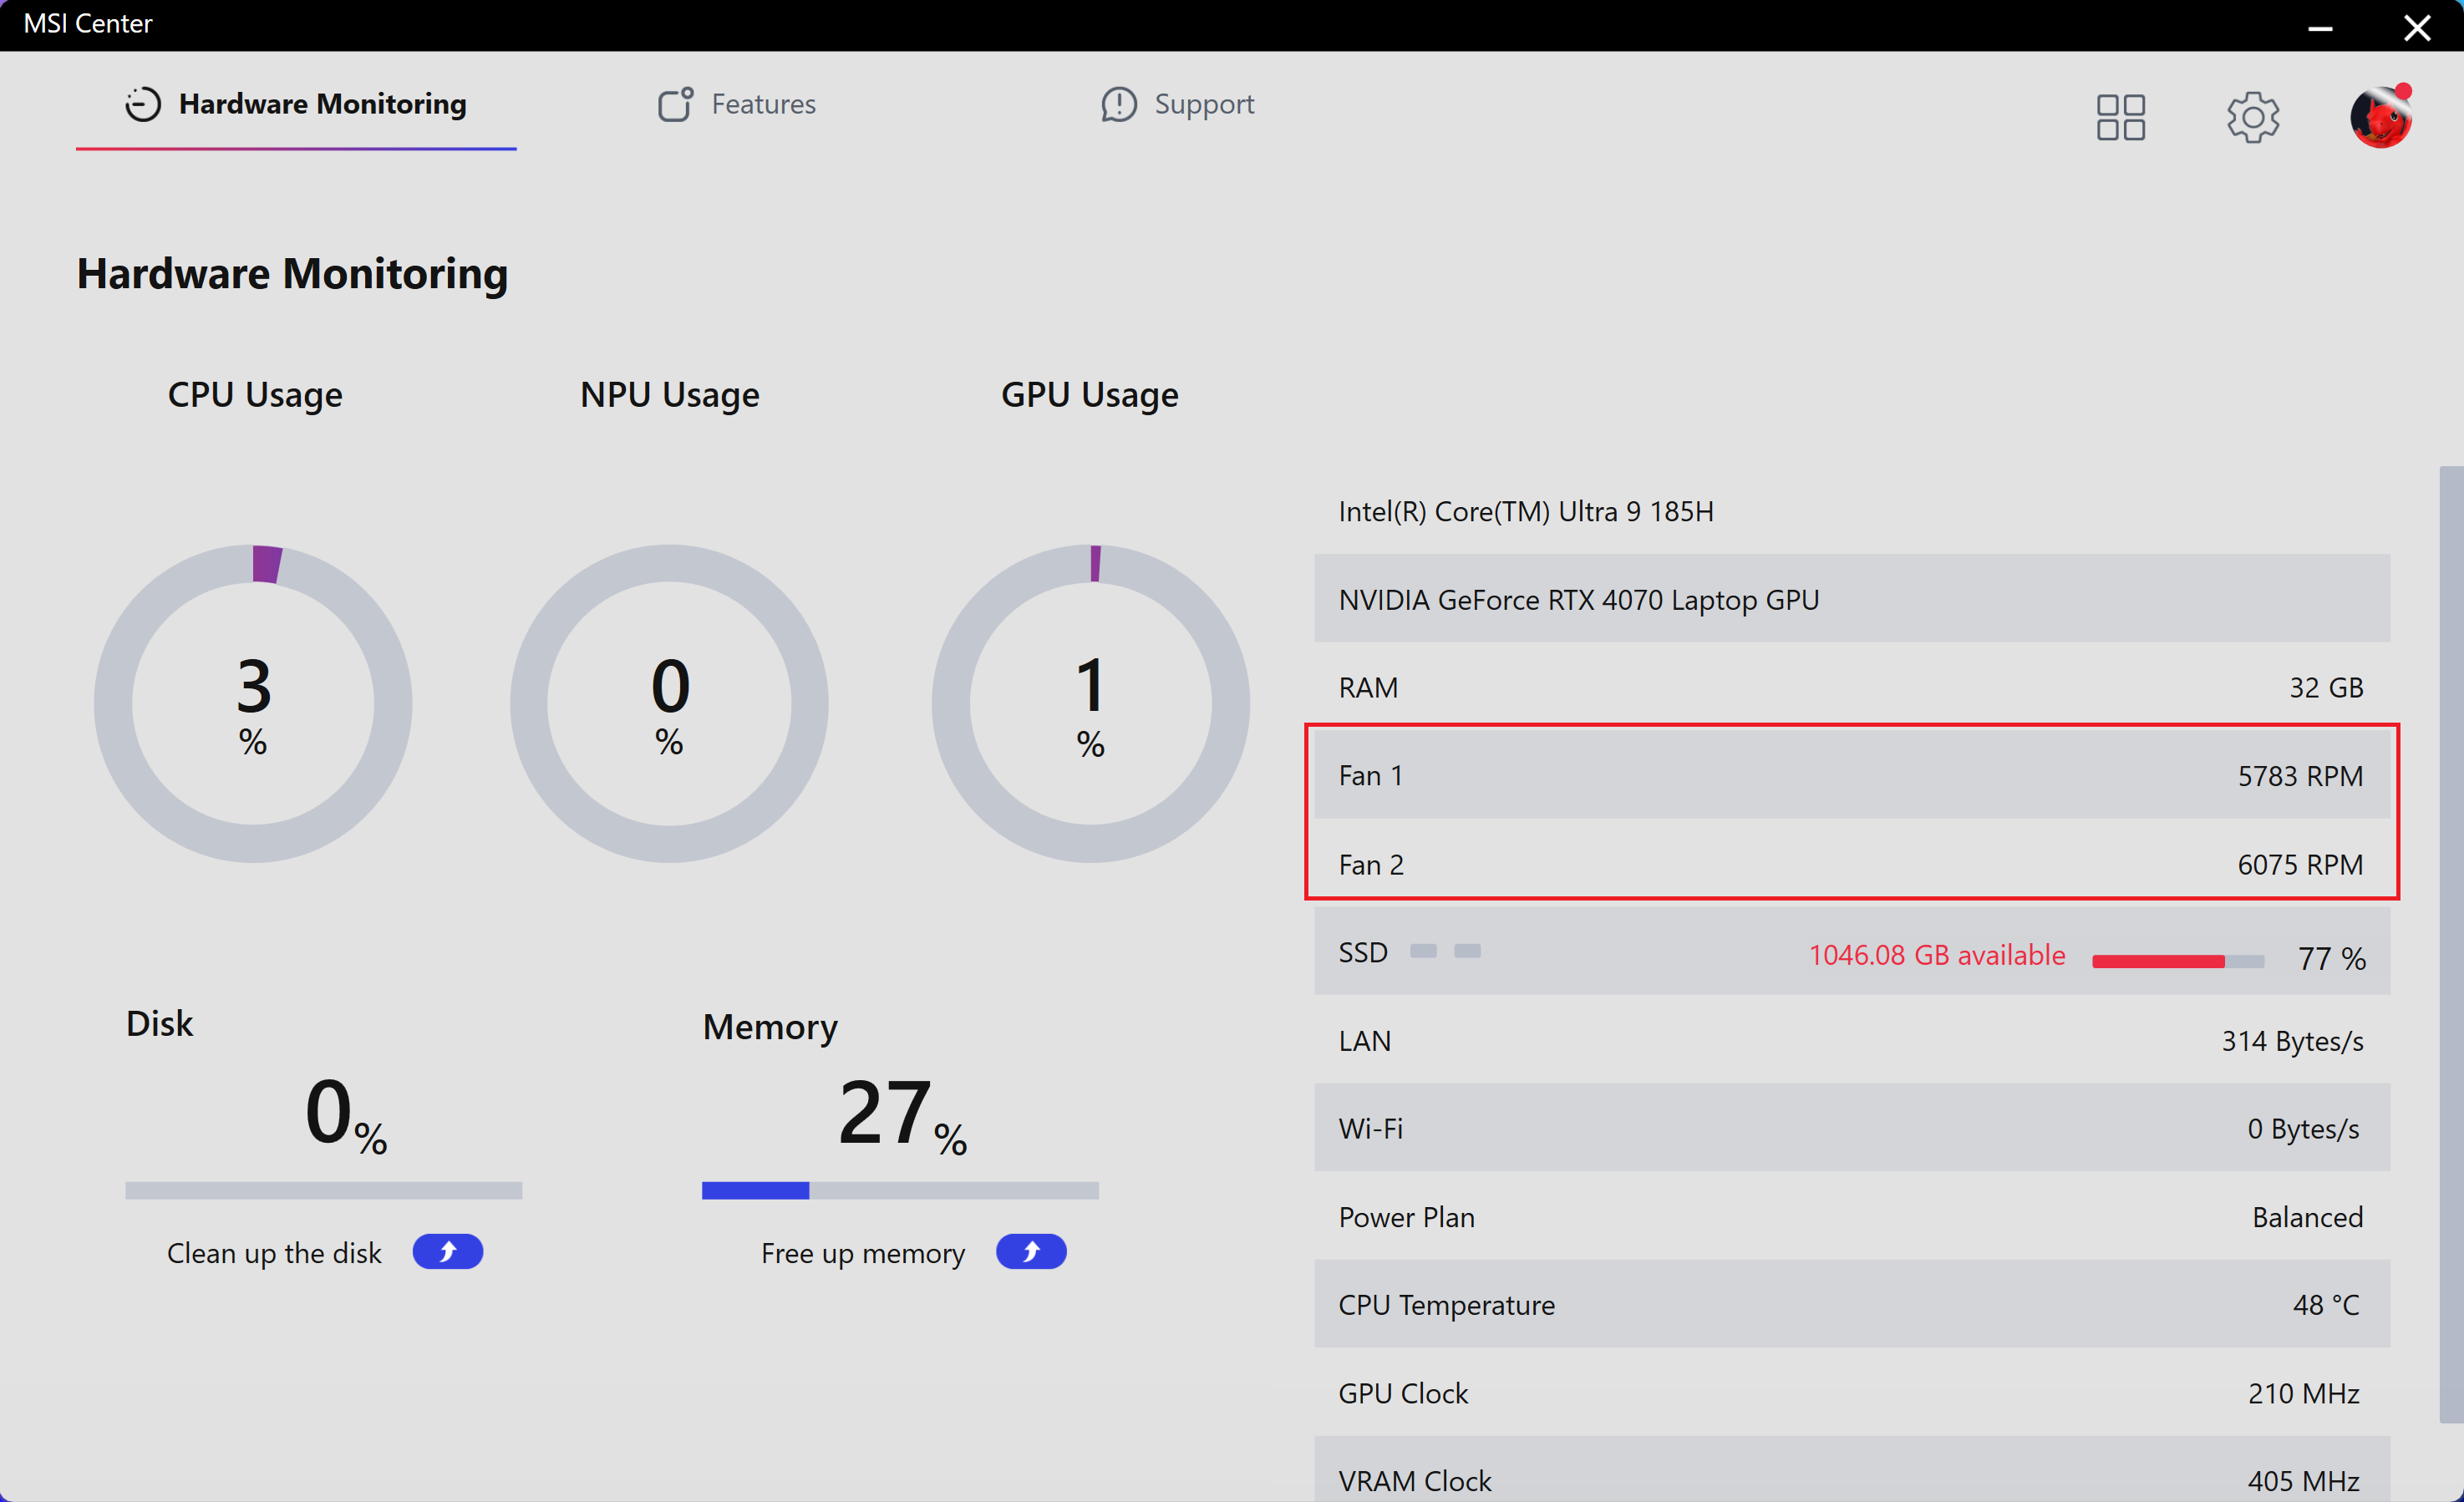Open the Support tab

[1177, 104]
